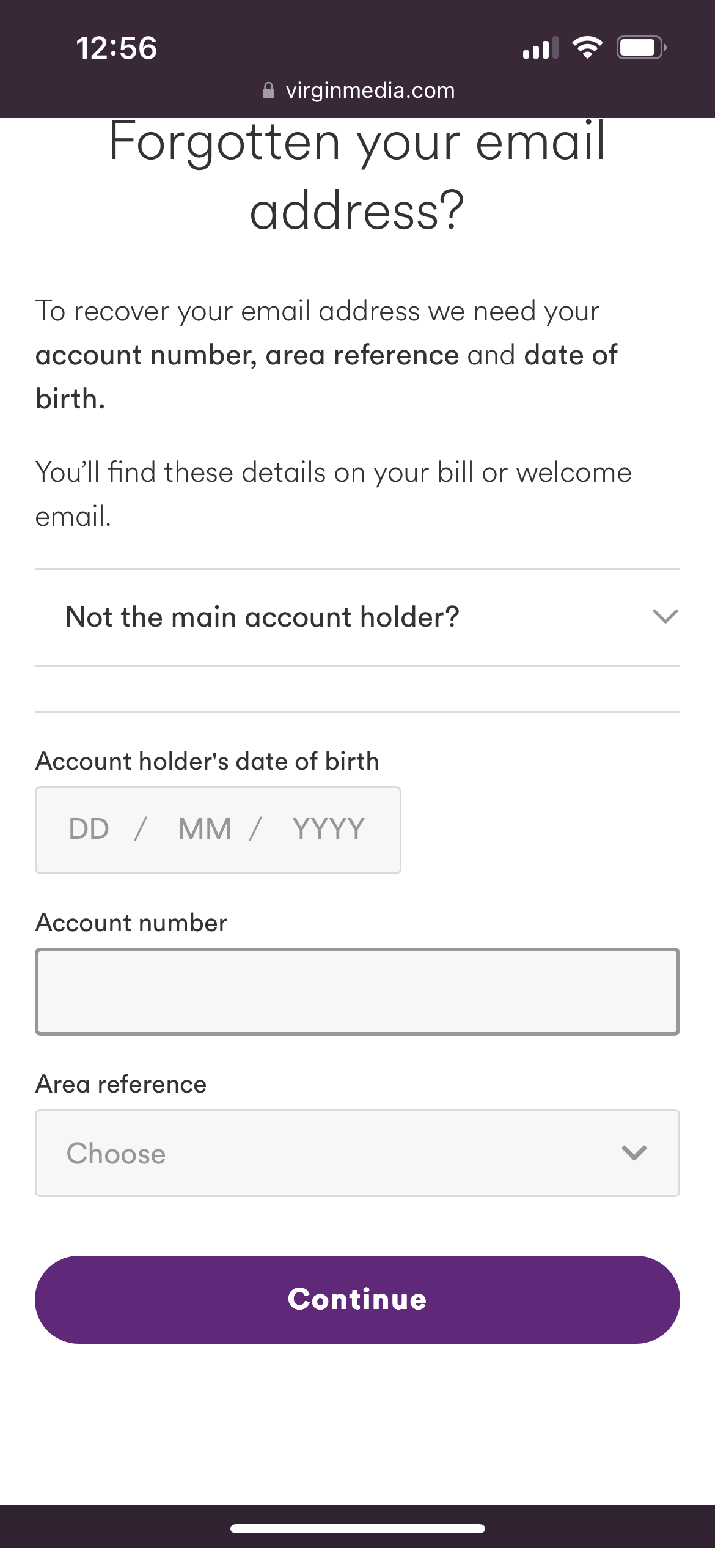Screen dimensions: 715x1548
Task: Tap the virginmedia.com address bar
Action: click(358, 90)
